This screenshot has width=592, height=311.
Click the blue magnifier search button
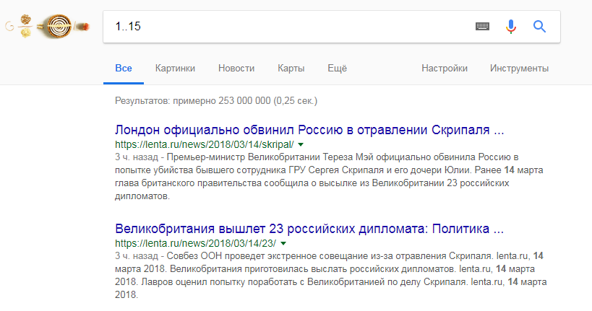coord(539,27)
